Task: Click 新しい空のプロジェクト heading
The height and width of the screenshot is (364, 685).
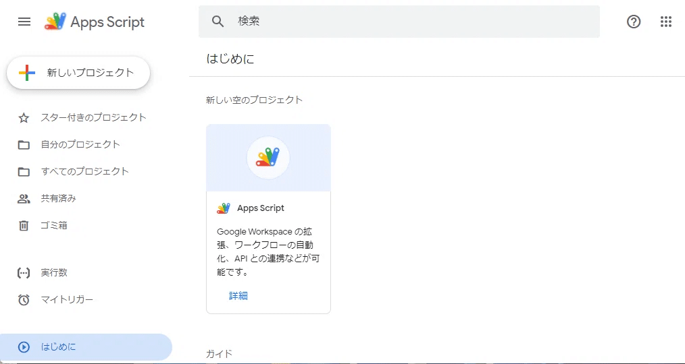Action: 254,100
